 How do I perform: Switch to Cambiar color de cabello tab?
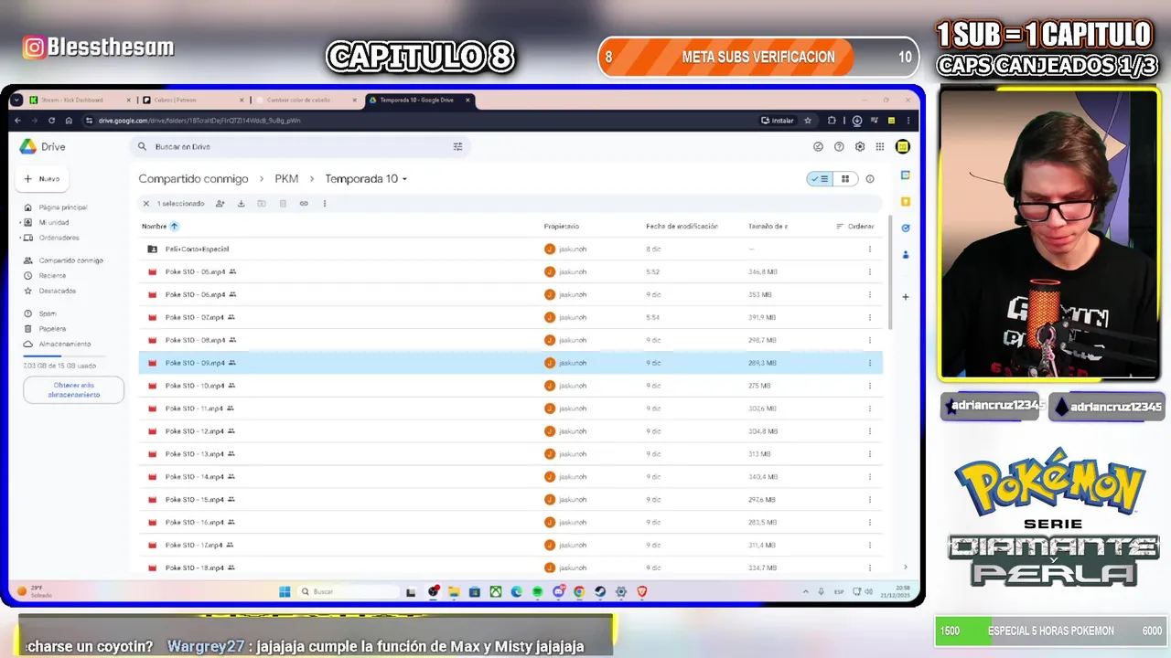click(x=306, y=101)
